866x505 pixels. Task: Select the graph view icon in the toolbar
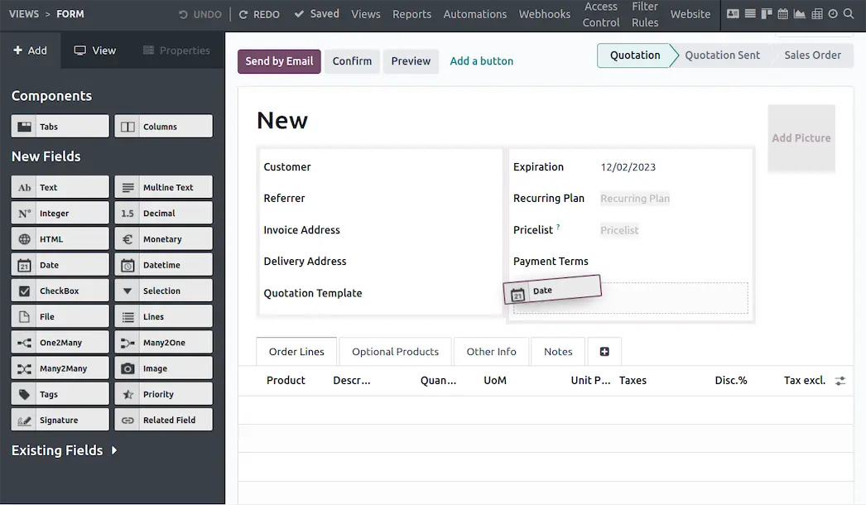point(800,14)
